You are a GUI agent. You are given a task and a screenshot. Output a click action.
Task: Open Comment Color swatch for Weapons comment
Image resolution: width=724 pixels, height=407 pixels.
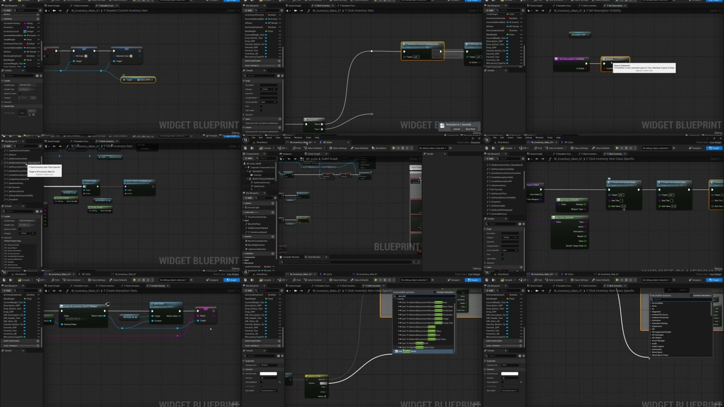coord(268,374)
